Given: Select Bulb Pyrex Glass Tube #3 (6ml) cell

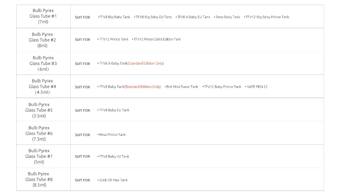Looking at the screenshot, I should pos(43,63).
